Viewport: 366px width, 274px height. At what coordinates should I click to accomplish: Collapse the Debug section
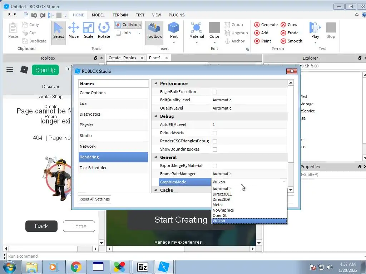pyautogui.click(x=156, y=116)
